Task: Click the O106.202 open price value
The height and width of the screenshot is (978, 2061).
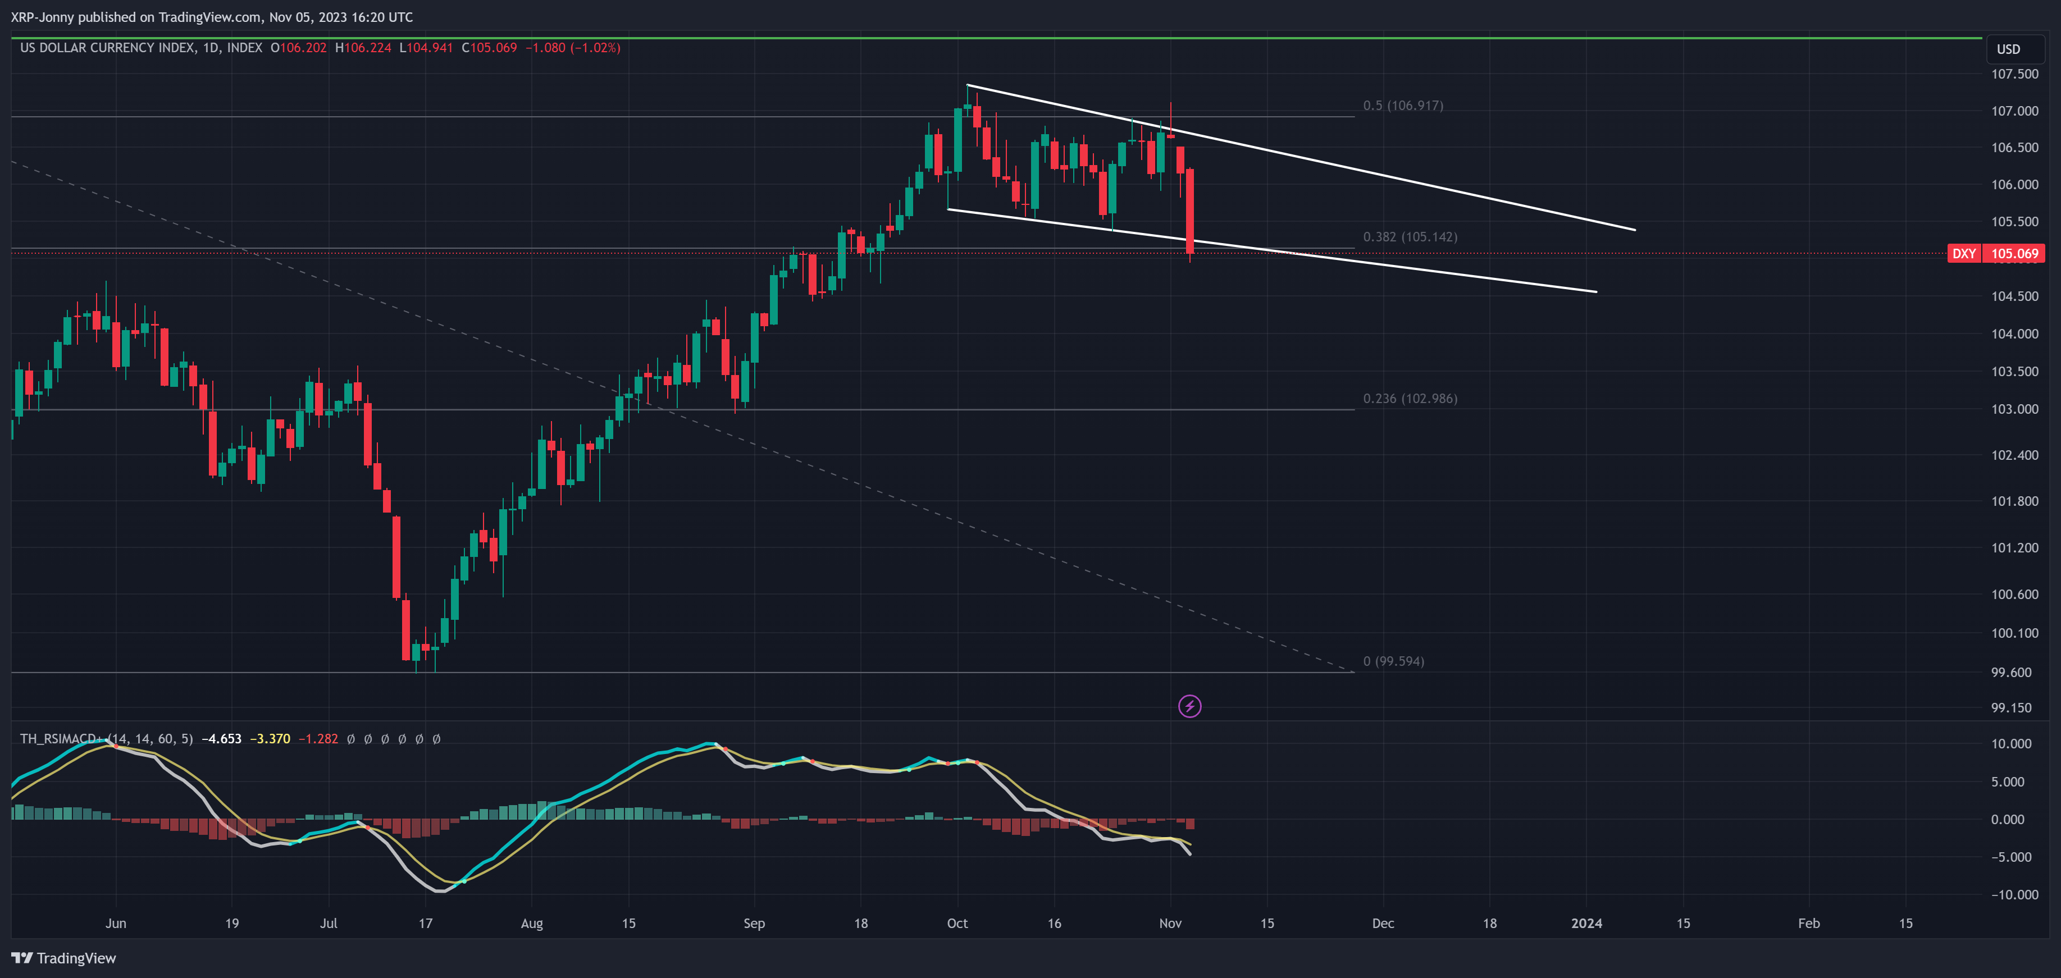Action: coord(298,47)
